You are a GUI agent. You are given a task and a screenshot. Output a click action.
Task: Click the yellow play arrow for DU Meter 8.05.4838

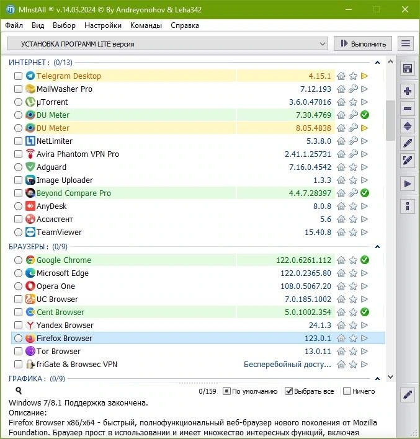point(364,128)
